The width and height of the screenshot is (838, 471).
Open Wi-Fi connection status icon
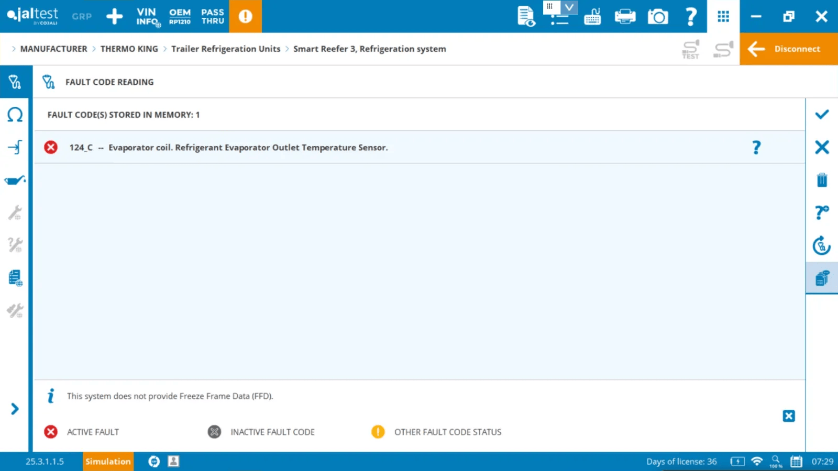click(757, 461)
